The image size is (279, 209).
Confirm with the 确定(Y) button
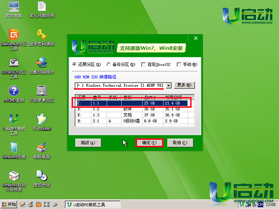point(149,143)
